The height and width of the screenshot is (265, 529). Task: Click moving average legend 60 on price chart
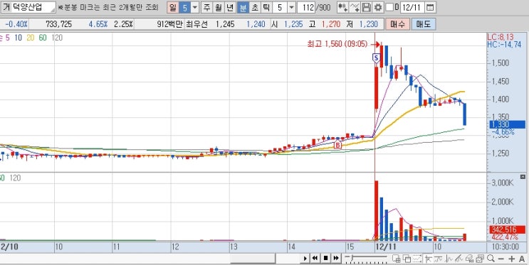(x=43, y=38)
